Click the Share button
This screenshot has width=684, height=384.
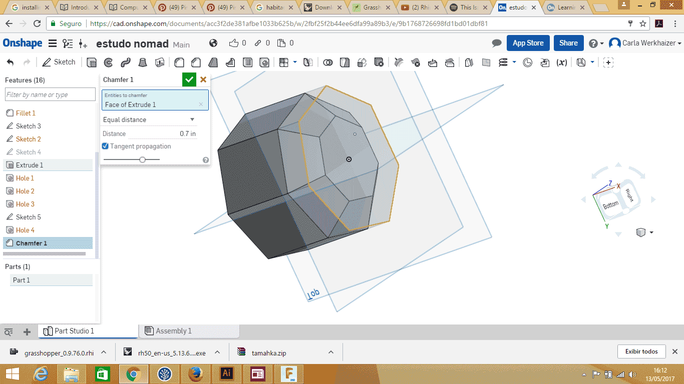coord(568,43)
